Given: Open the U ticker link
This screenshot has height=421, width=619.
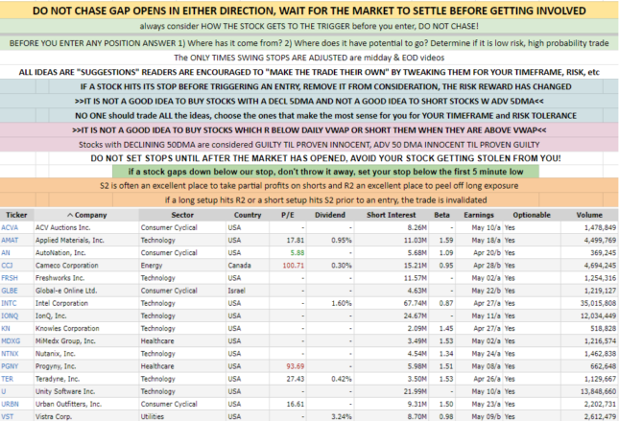Looking at the screenshot, I should 4,392.
